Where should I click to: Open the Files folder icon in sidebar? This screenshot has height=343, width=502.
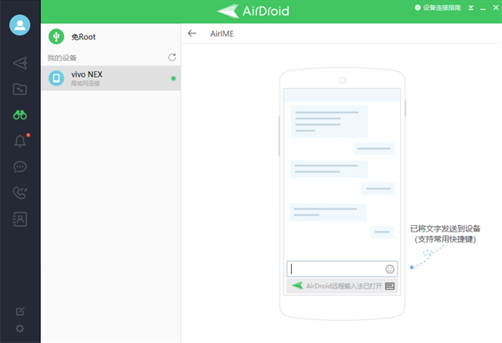coord(20,89)
